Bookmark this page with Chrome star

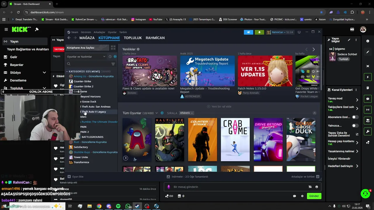tap(321, 12)
